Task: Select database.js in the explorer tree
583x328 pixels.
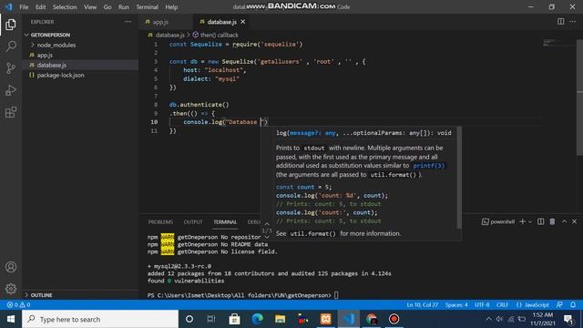Action: click(x=80, y=65)
